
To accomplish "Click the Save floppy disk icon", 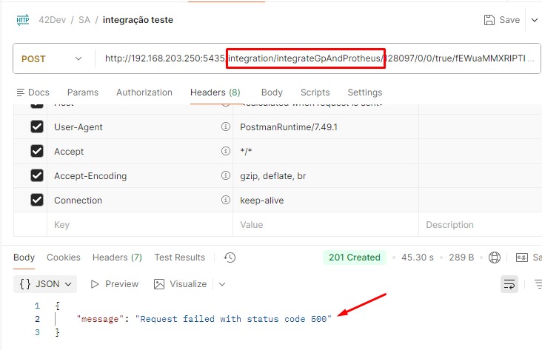I will (x=489, y=20).
